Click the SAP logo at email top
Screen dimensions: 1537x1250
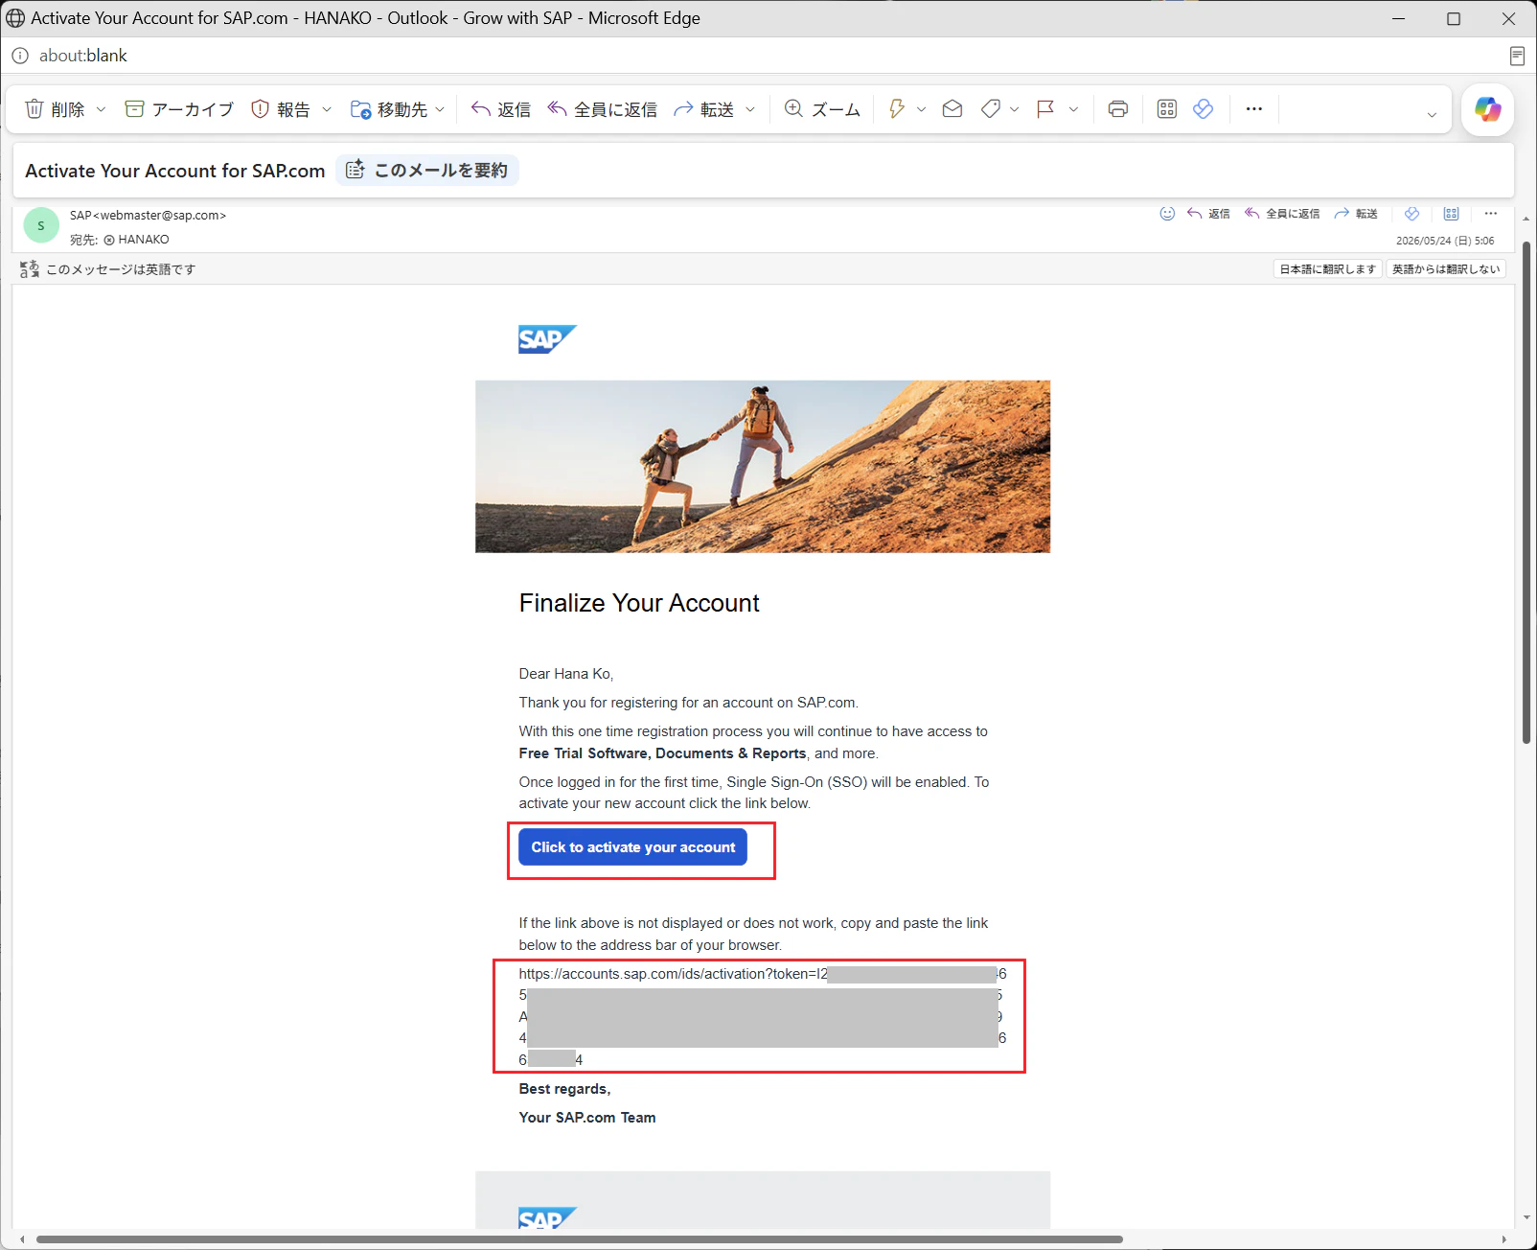coord(547,339)
